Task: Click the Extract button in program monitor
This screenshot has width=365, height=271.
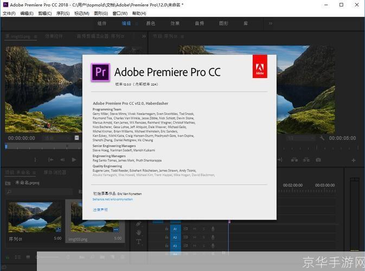Action: [306, 160]
